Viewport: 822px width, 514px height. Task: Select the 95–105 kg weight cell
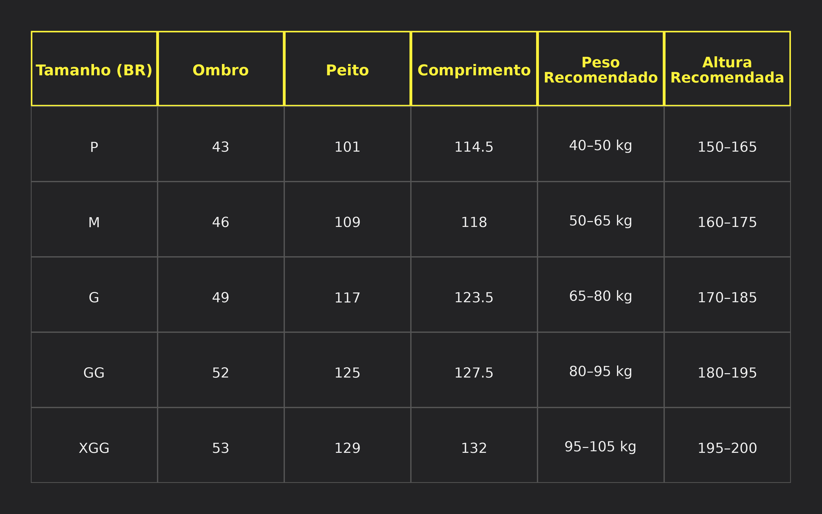pos(601,447)
